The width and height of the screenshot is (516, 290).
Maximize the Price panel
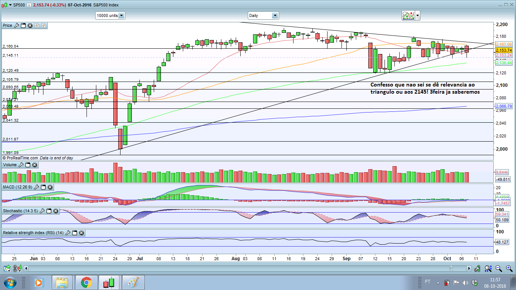(23, 26)
